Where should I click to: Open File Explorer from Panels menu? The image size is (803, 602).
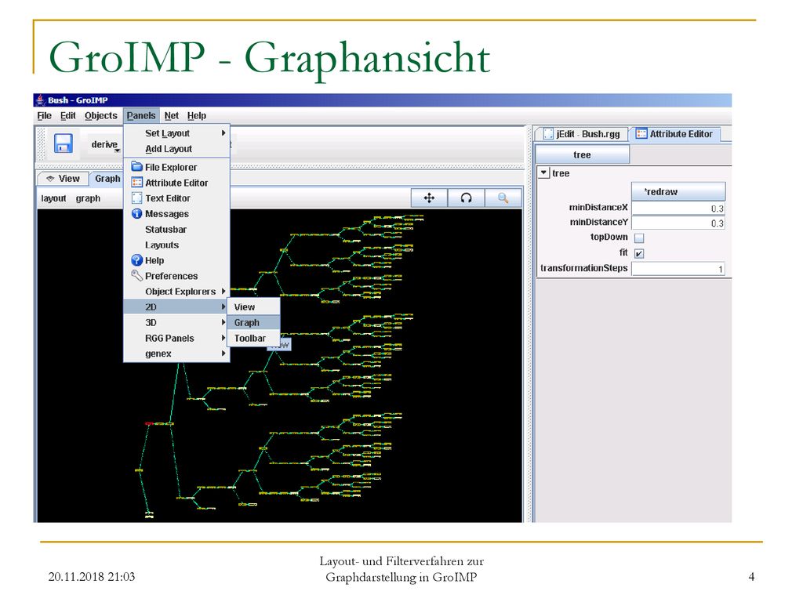point(176,167)
